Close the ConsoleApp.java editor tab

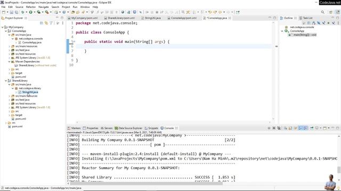point(230,18)
